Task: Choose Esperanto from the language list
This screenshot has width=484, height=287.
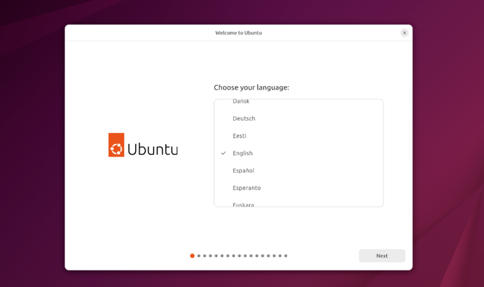Action: 247,188
